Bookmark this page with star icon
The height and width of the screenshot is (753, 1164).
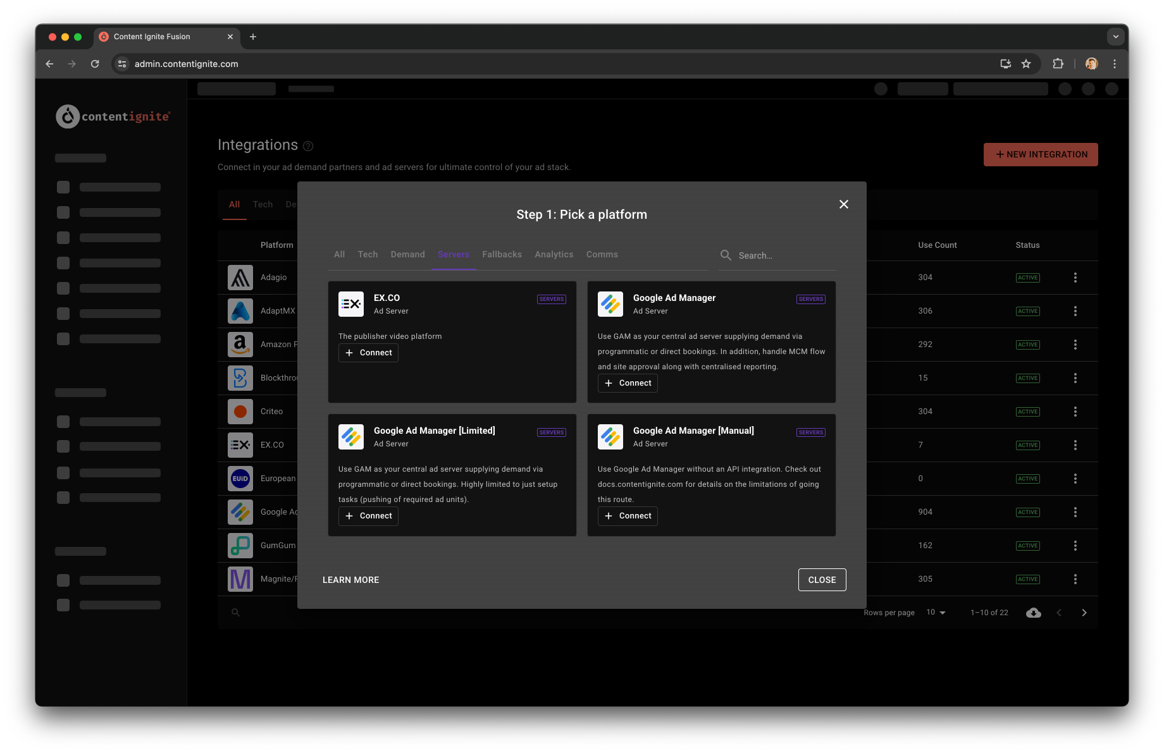click(x=1026, y=64)
